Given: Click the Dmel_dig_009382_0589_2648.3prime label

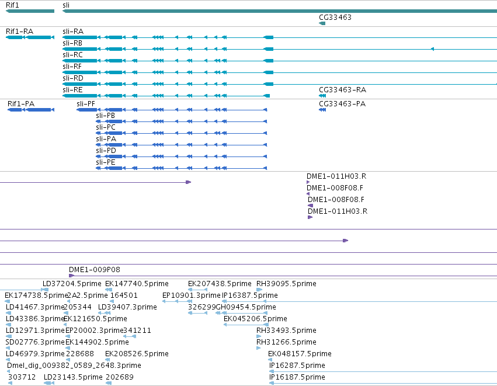Looking at the screenshot, I should click(x=74, y=366).
